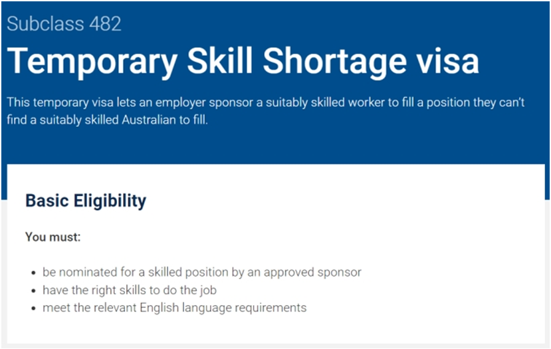This screenshot has width=551, height=349.
Task: Click the 'find a suitably skilled Australian' line
Action: (107, 120)
